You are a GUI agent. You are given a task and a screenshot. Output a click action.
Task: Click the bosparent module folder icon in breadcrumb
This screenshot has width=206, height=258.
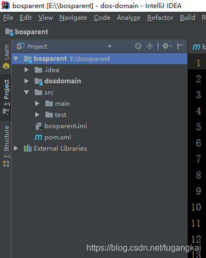click(x=9, y=32)
